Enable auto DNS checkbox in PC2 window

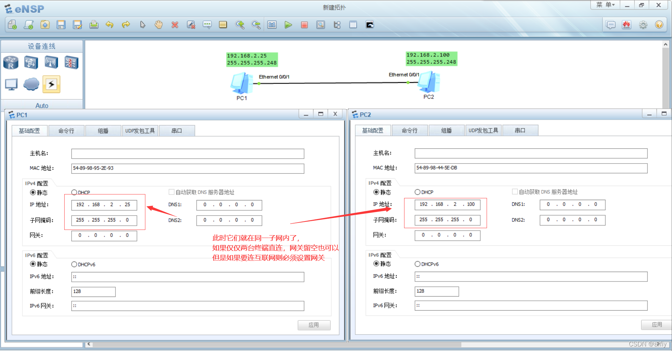[515, 192]
